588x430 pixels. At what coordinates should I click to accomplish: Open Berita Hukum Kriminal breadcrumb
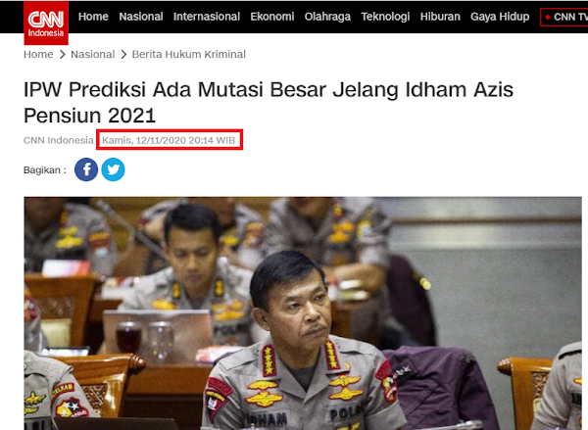tap(188, 54)
